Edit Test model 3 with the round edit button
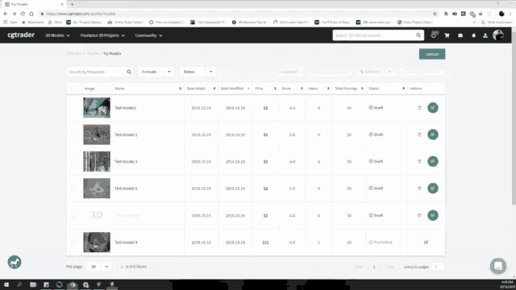The height and width of the screenshot is (290, 516). [x=433, y=161]
